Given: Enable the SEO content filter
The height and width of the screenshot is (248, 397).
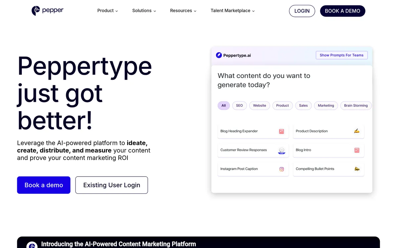Looking at the screenshot, I should click(239, 105).
